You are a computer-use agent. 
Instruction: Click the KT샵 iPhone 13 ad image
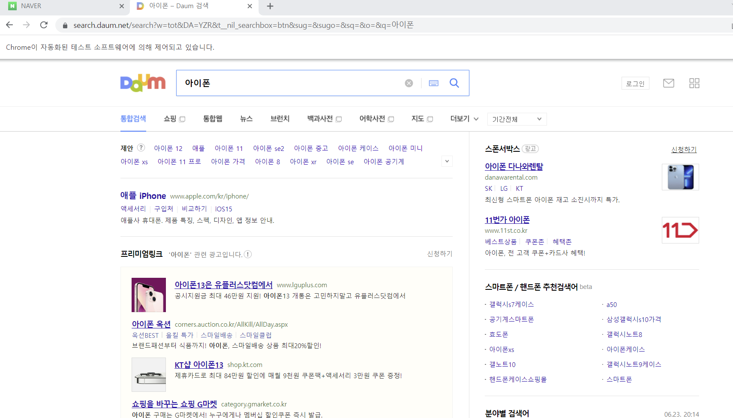[149, 375]
